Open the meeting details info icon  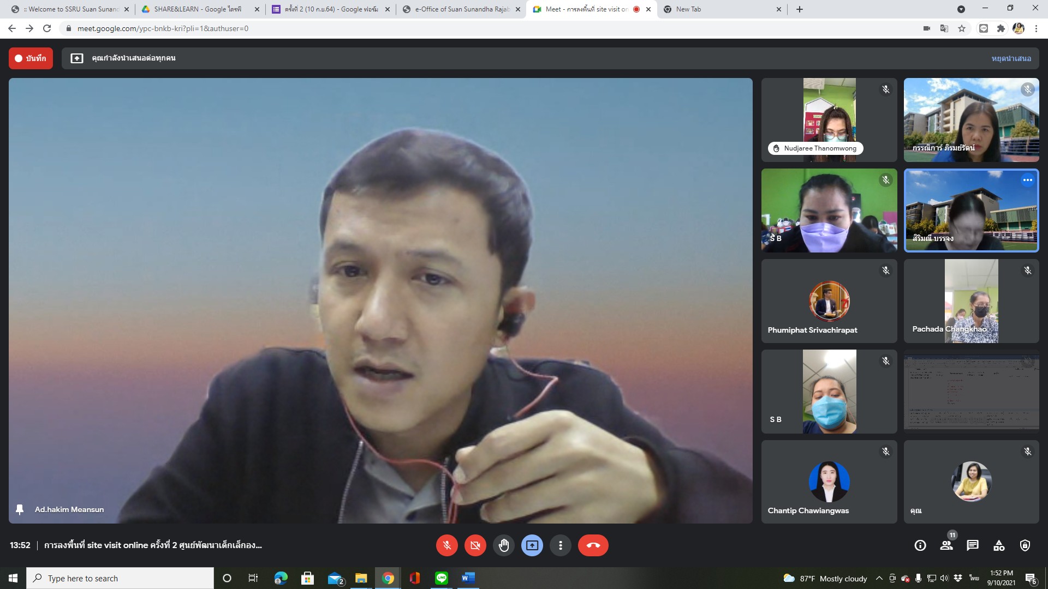920,545
